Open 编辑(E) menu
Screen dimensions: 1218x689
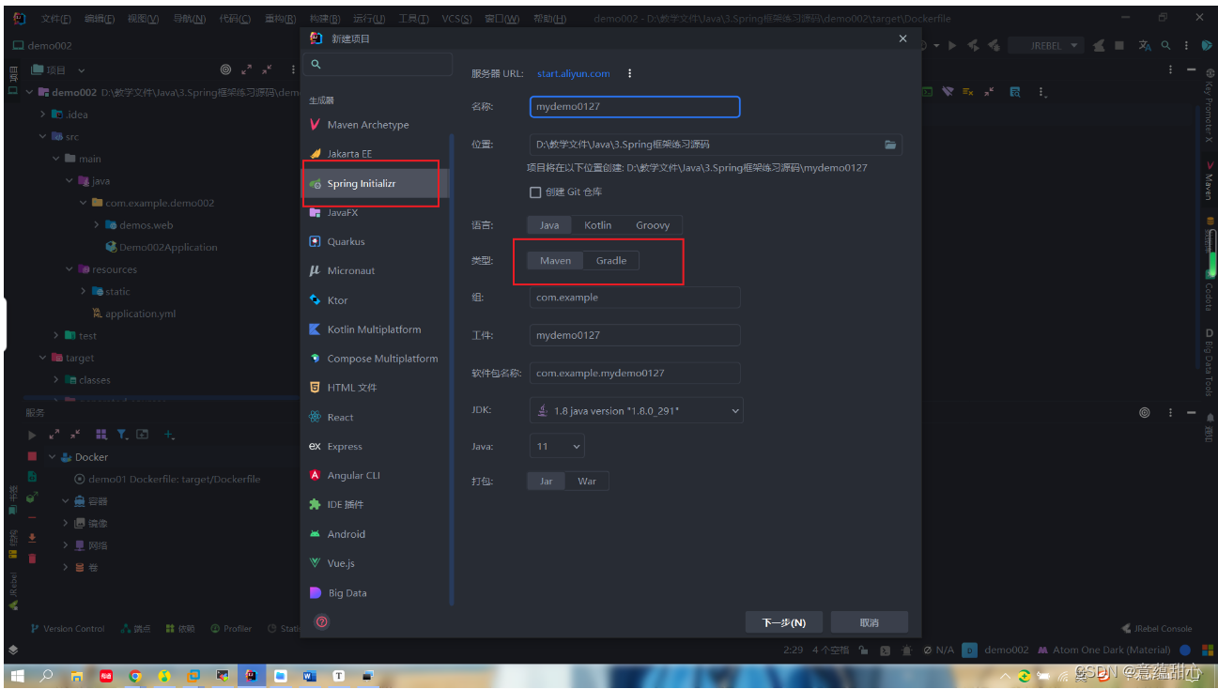click(x=100, y=19)
